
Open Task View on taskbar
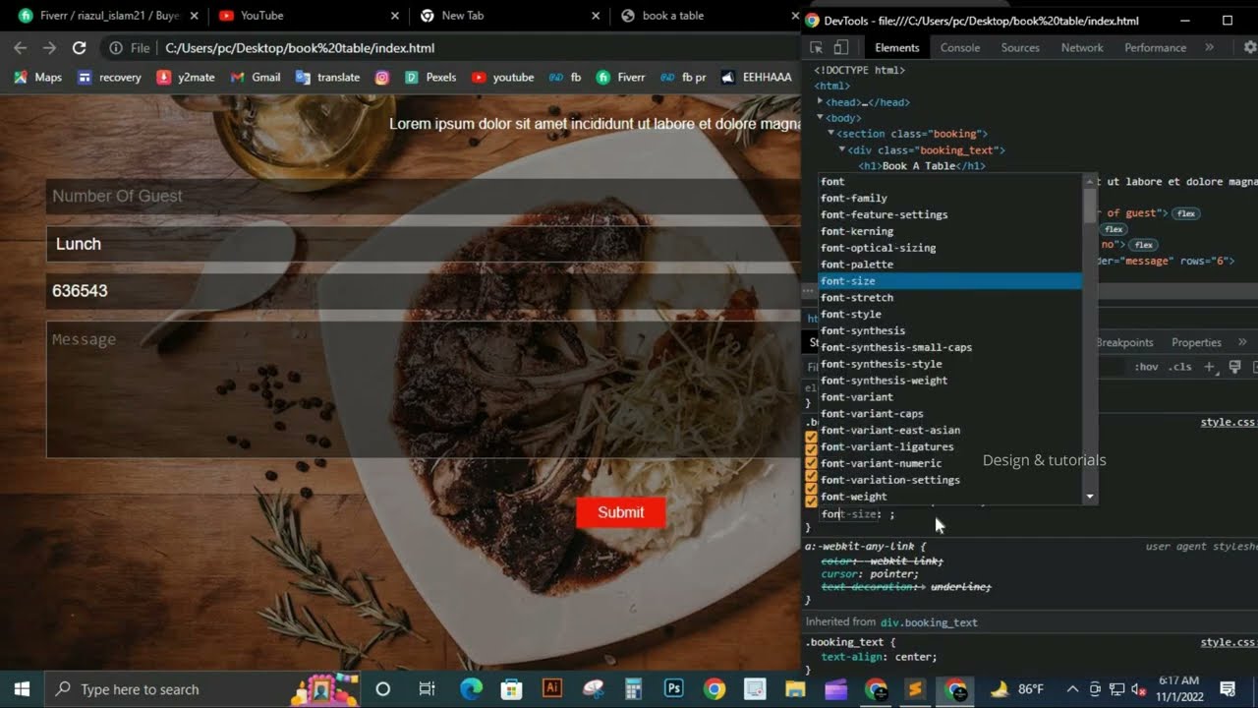click(427, 689)
